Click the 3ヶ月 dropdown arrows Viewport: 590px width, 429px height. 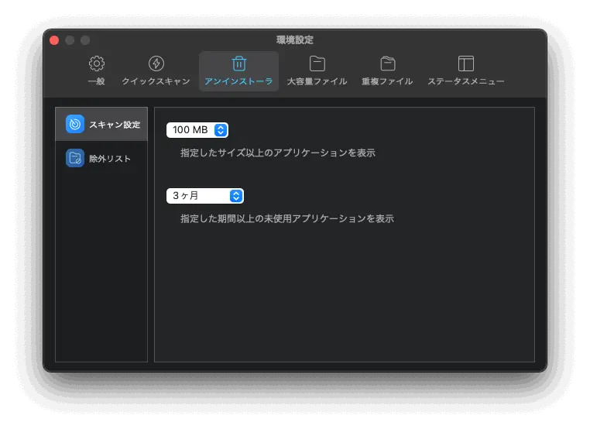pos(236,196)
